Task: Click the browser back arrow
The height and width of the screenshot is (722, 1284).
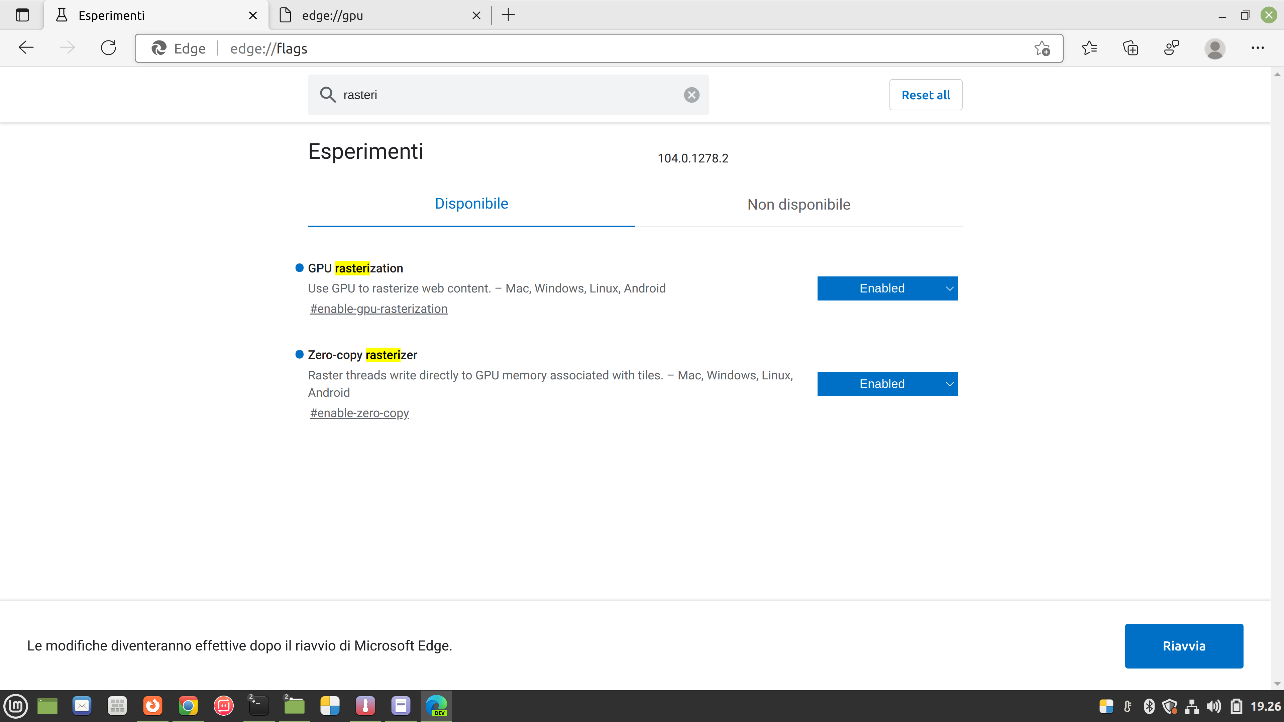Action: [26, 48]
